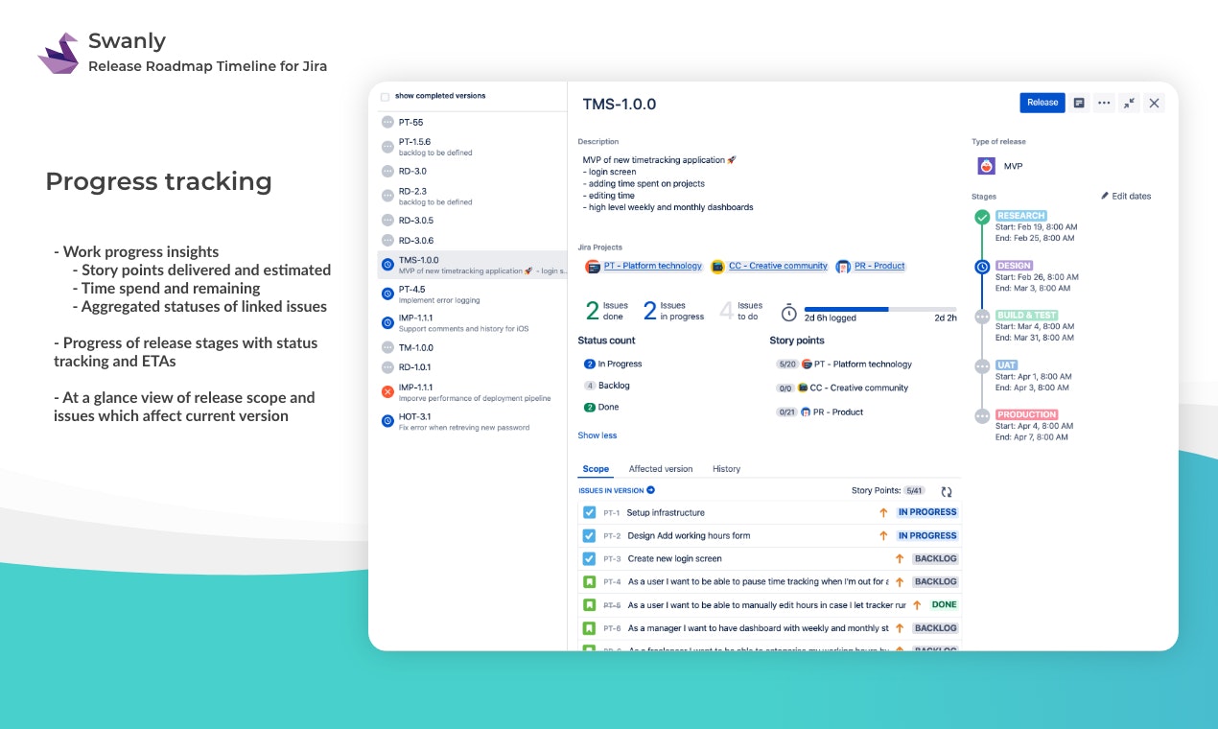This screenshot has width=1218, height=729.
Task: Click the stopwatch icon next to logged time
Action: (x=788, y=310)
